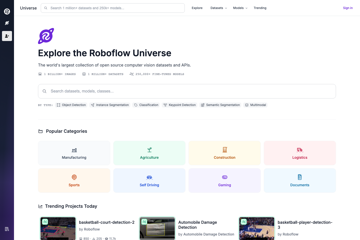Expand the Models dropdown in top navigation
This screenshot has height=240, width=360.
[x=240, y=8]
